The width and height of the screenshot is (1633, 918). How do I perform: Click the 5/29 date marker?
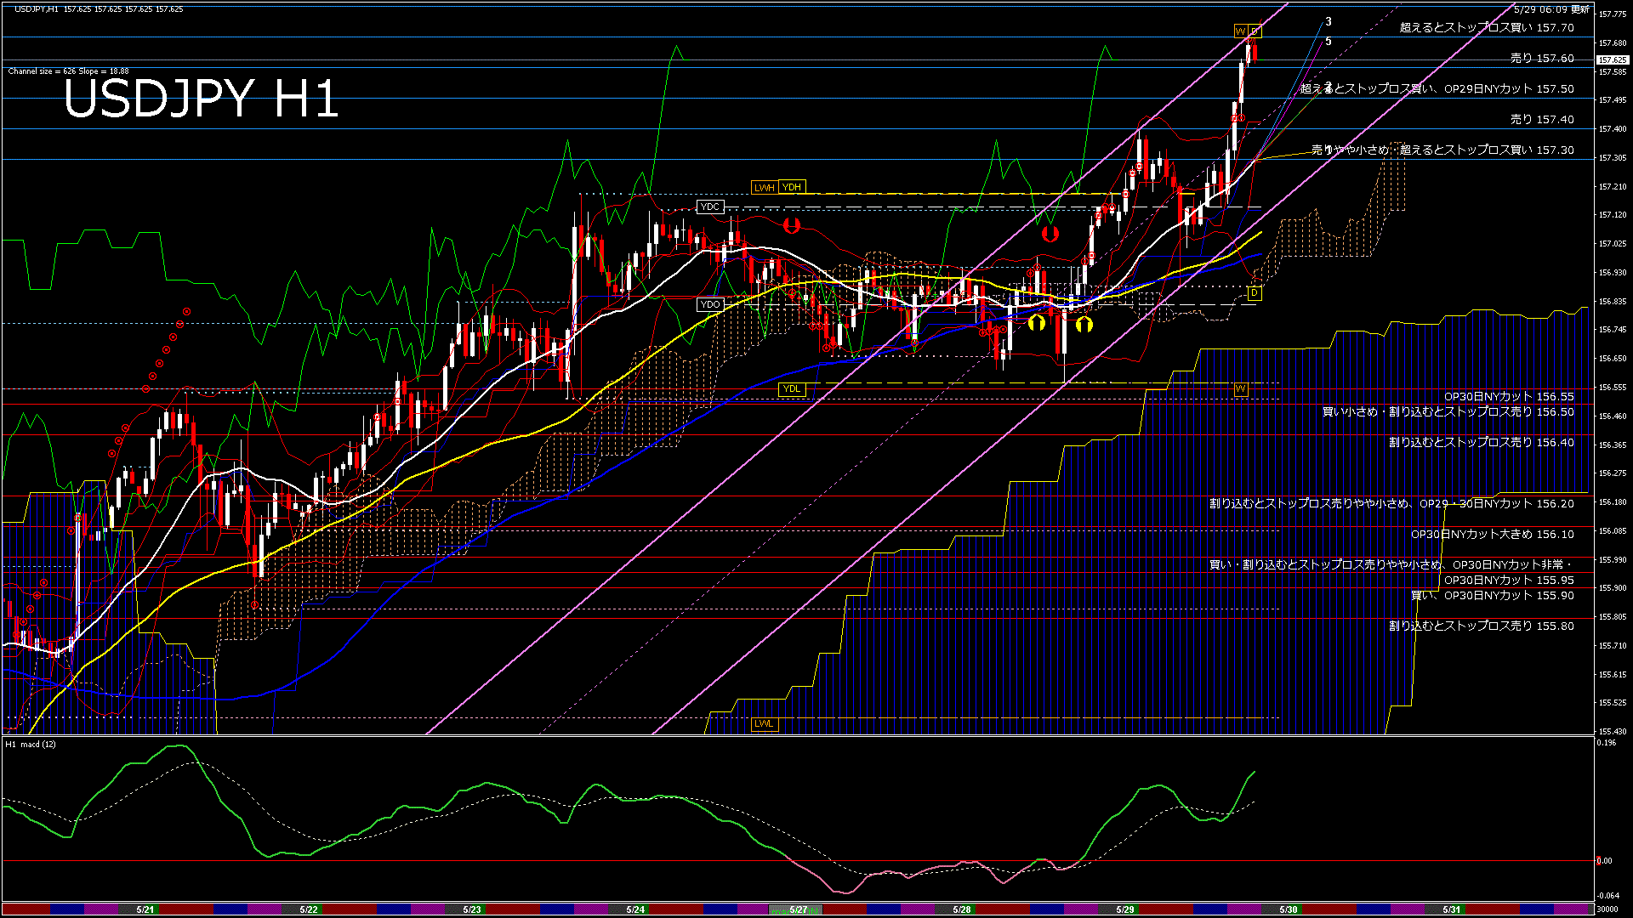(1125, 909)
